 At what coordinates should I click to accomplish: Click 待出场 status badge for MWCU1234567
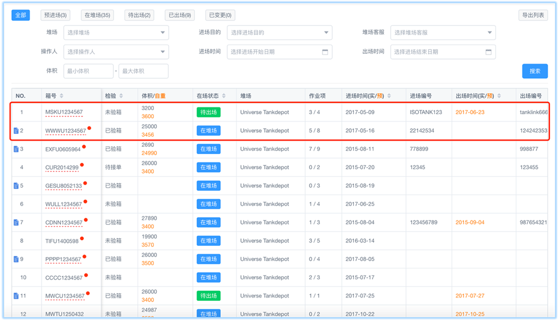(x=208, y=296)
